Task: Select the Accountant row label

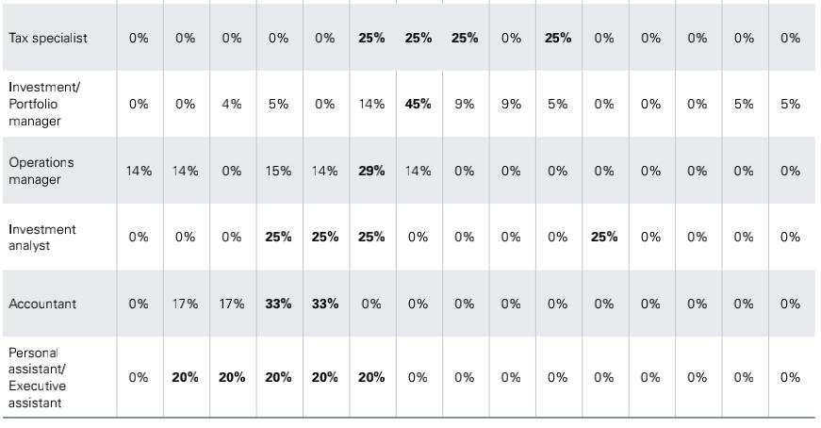Action: (42, 304)
